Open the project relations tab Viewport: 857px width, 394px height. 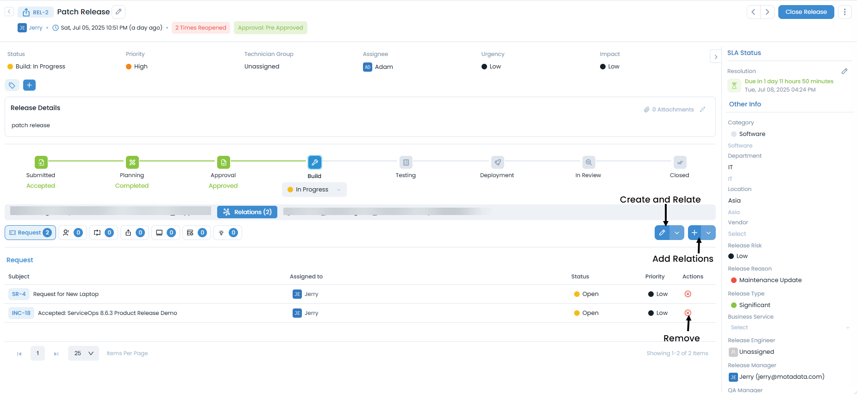pyautogui.click(x=197, y=233)
